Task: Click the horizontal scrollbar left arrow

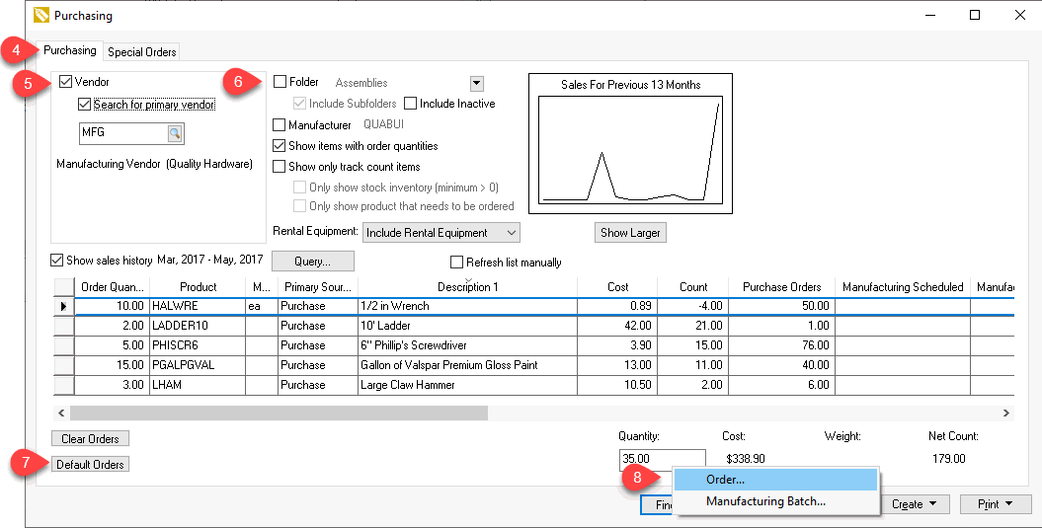Action: (61, 414)
